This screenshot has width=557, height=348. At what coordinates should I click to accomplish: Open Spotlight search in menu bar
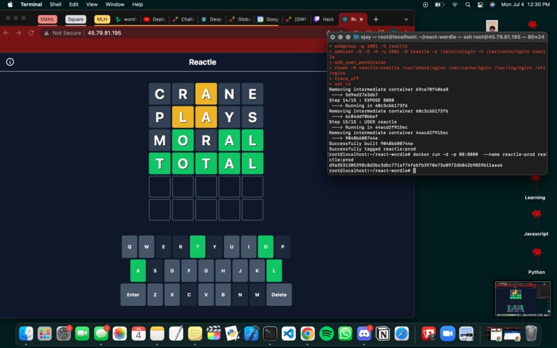point(468,5)
